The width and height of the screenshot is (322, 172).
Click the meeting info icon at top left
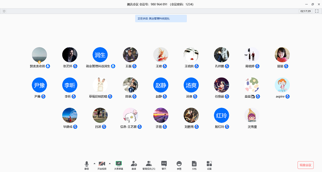pyautogui.click(x=4, y=11)
